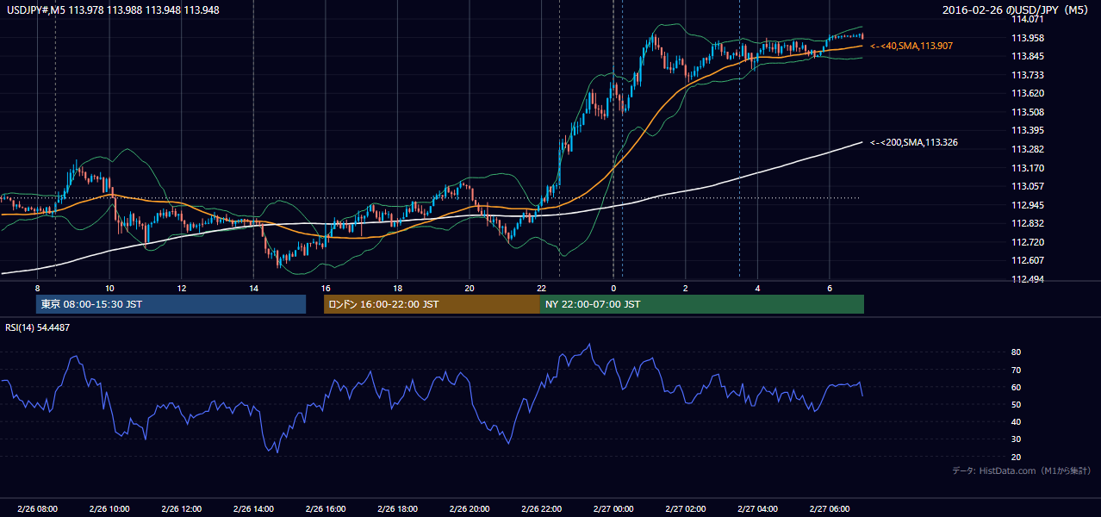Click price axis value 113.170
Image resolution: width=1101 pixels, height=517 pixels.
(1028, 168)
